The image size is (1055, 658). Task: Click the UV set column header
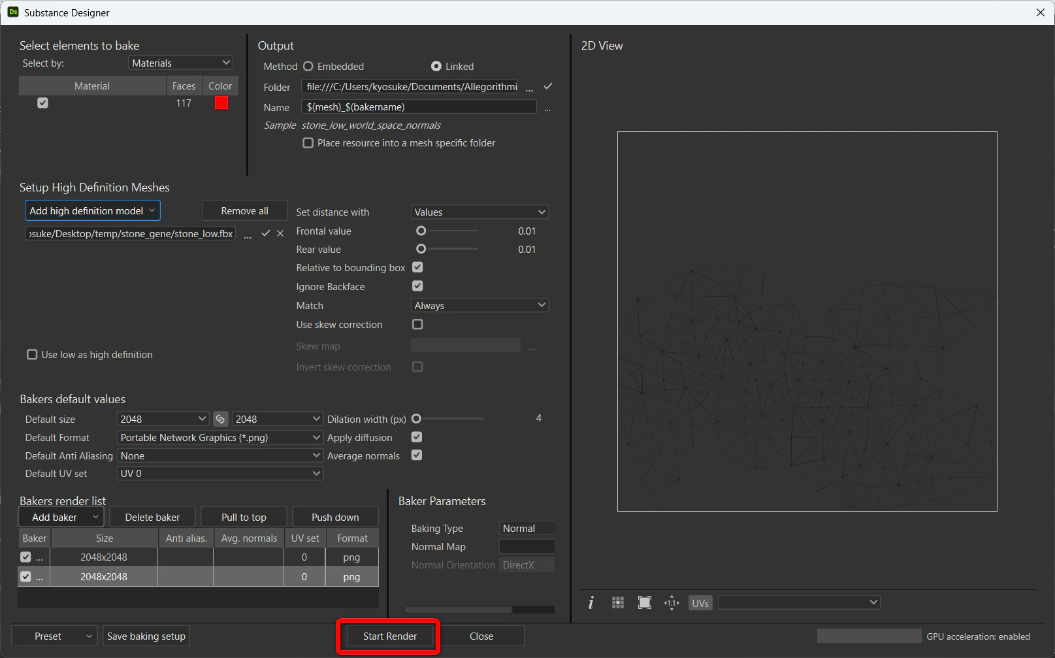pos(305,538)
